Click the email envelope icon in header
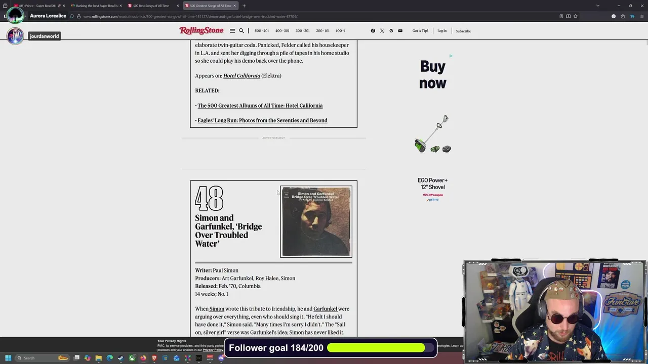The image size is (648, 364). [x=400, y=31]
